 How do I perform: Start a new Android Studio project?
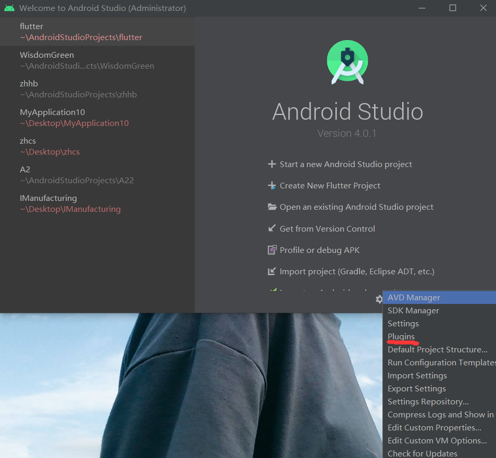(346, 164)
